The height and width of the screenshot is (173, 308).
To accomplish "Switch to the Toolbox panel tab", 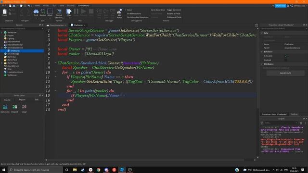I will pyautogui.click(x=294, y=114).
